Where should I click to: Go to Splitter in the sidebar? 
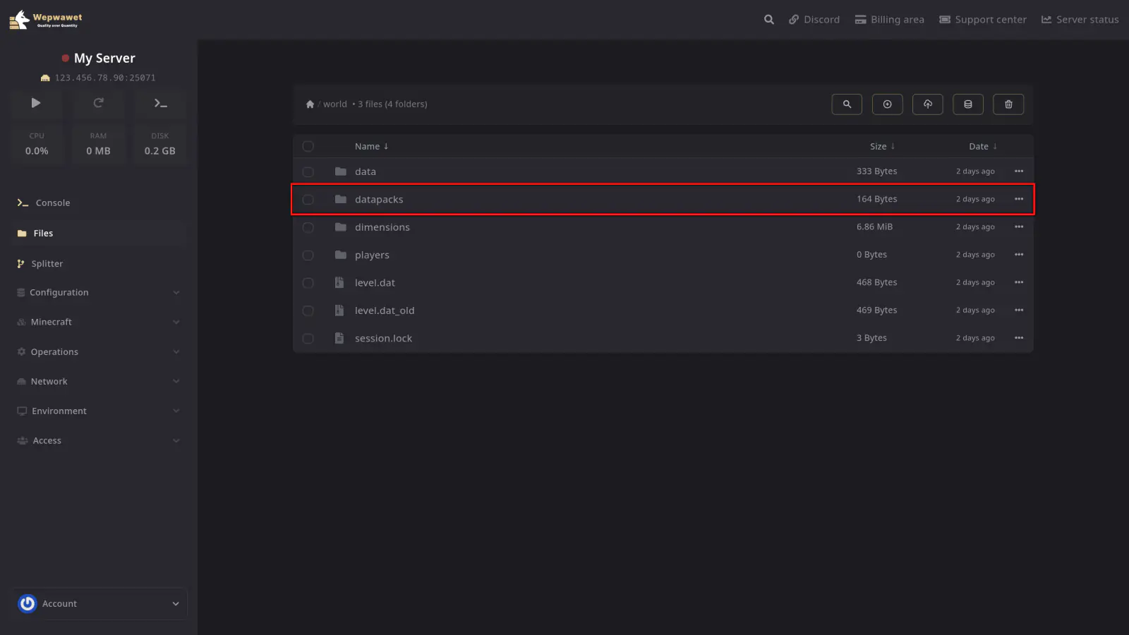tap(47, 264)
